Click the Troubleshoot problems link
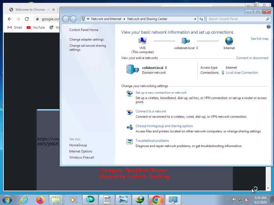The image size is (274, 205). tap(152, 140)
